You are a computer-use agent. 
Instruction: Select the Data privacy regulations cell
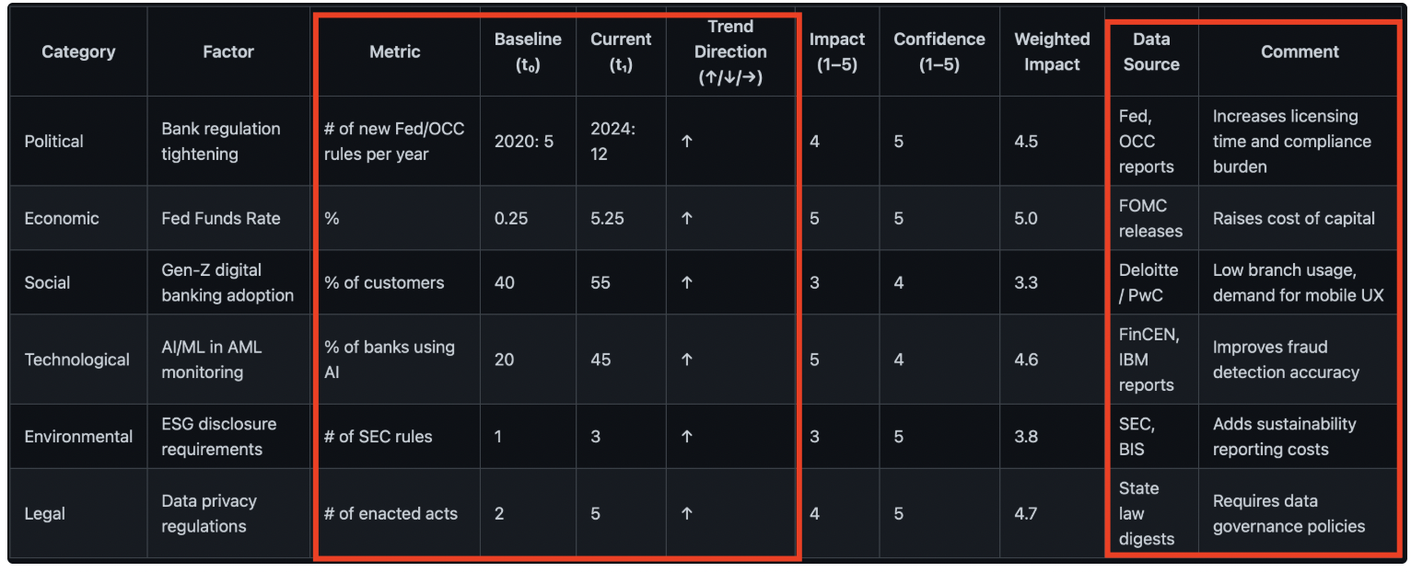tap(209, 514)
